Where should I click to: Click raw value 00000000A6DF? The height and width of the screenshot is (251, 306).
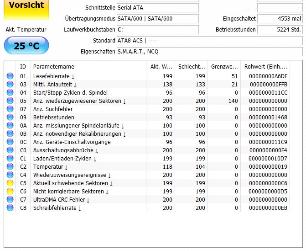(x=268, y=76)
